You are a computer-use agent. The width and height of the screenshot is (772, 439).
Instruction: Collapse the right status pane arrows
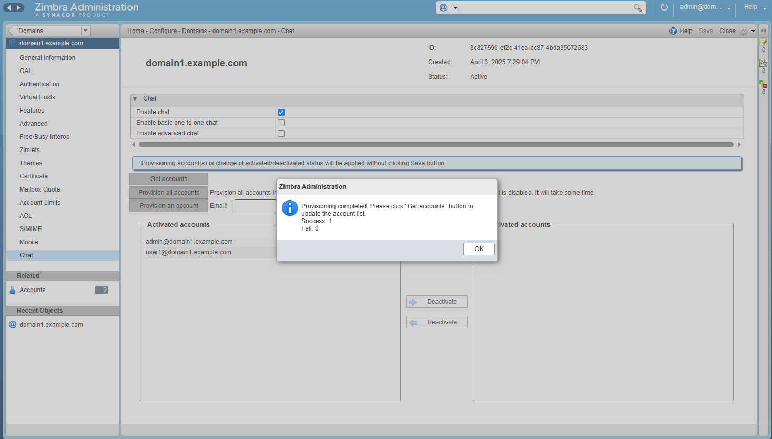click(764, 31)
